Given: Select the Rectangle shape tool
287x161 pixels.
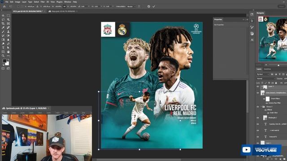Looking at the screenshot, I should 3,52.
